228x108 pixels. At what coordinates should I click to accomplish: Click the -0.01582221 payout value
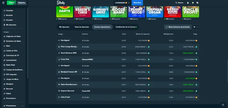pyautogui.click(x=190, y=97)
